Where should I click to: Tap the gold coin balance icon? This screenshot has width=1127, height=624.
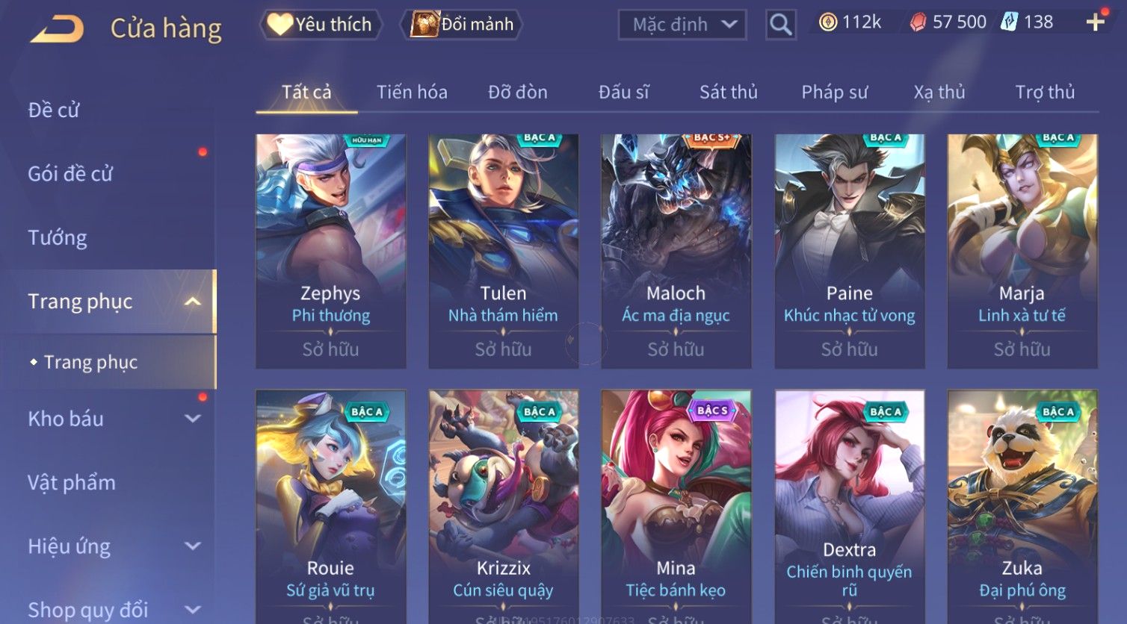coord(827,22)
